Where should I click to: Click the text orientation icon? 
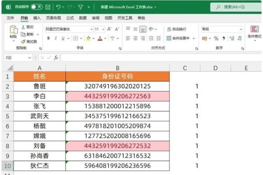tap(151, 29)
